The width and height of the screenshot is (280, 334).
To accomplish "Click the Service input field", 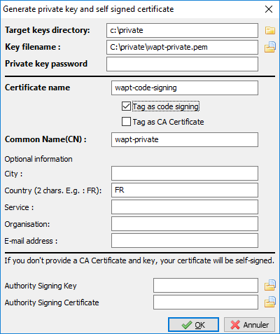I will (185, 207).
